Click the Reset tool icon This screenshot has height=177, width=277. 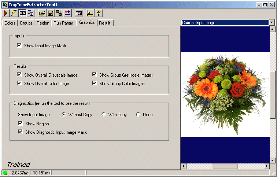click(67, 13)
